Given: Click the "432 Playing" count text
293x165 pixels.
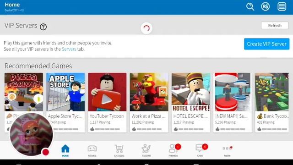Looking at the screenshot, I should pos(266,122).
